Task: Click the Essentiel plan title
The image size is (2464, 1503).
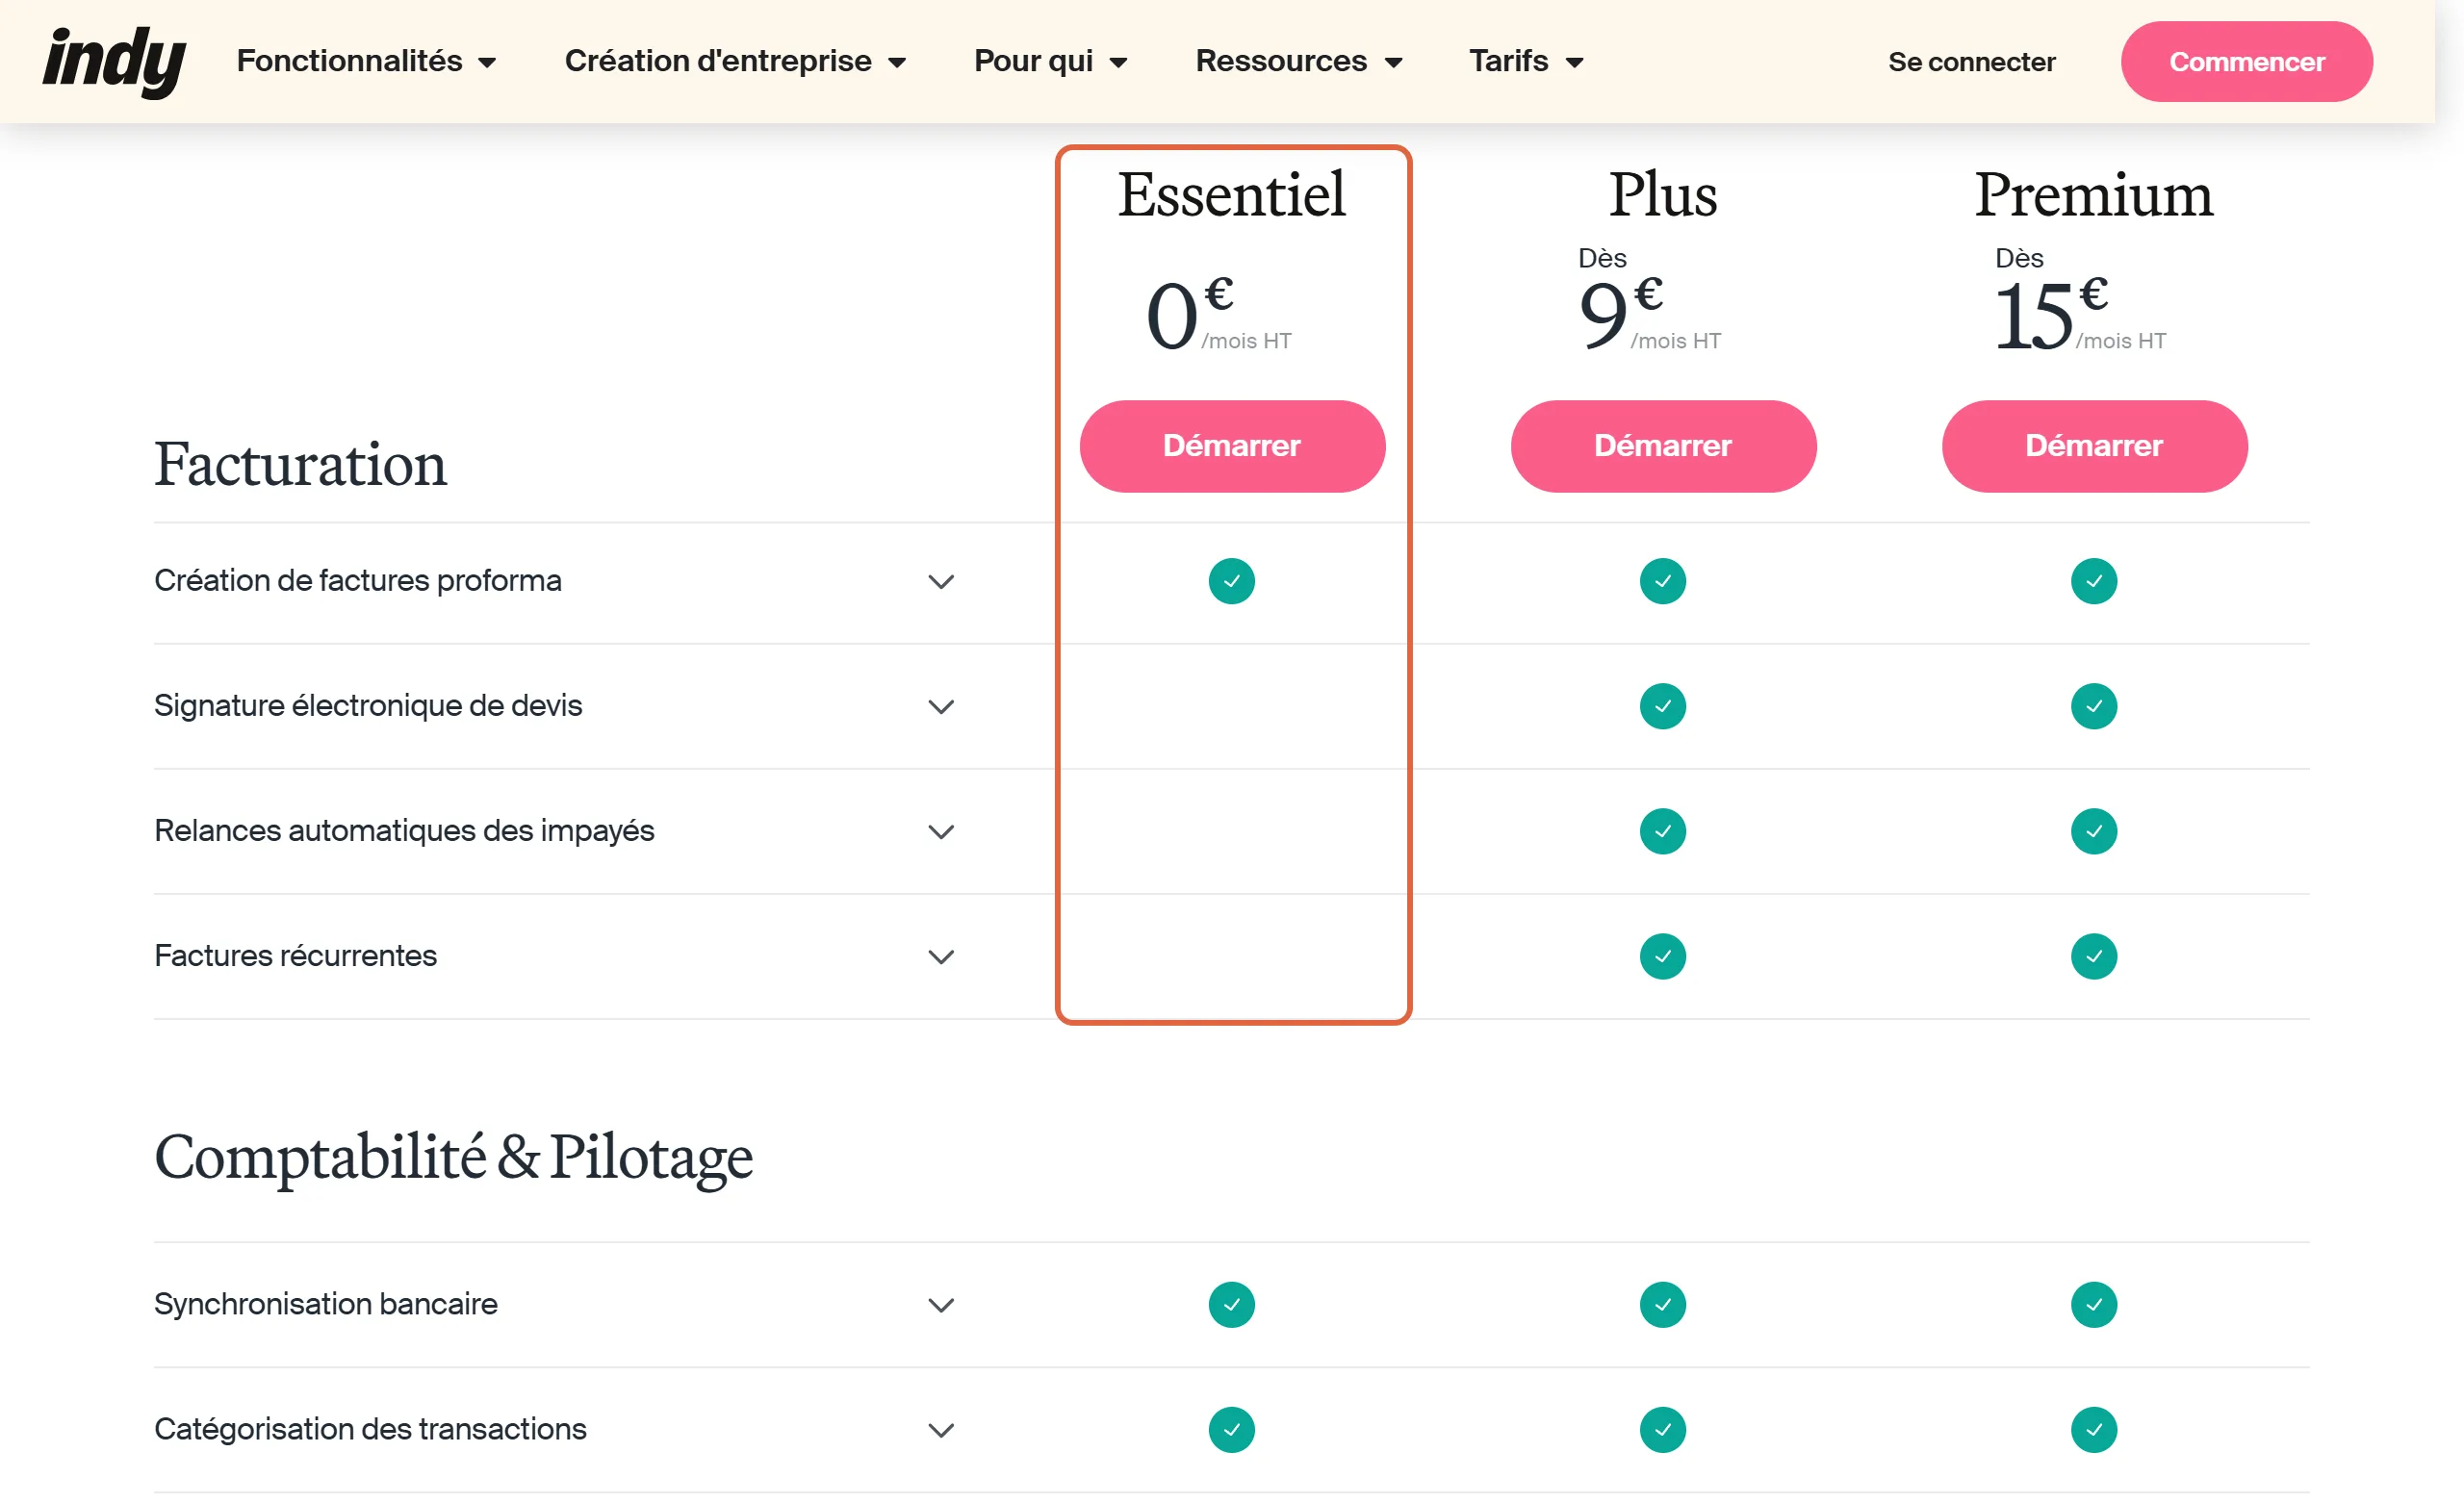Action: click(x=1232, y=194)
